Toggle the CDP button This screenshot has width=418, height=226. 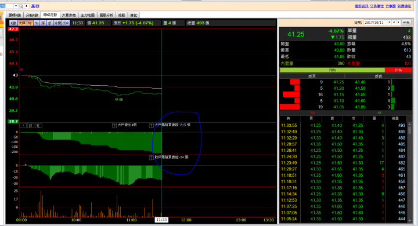(x=66, y=23)
